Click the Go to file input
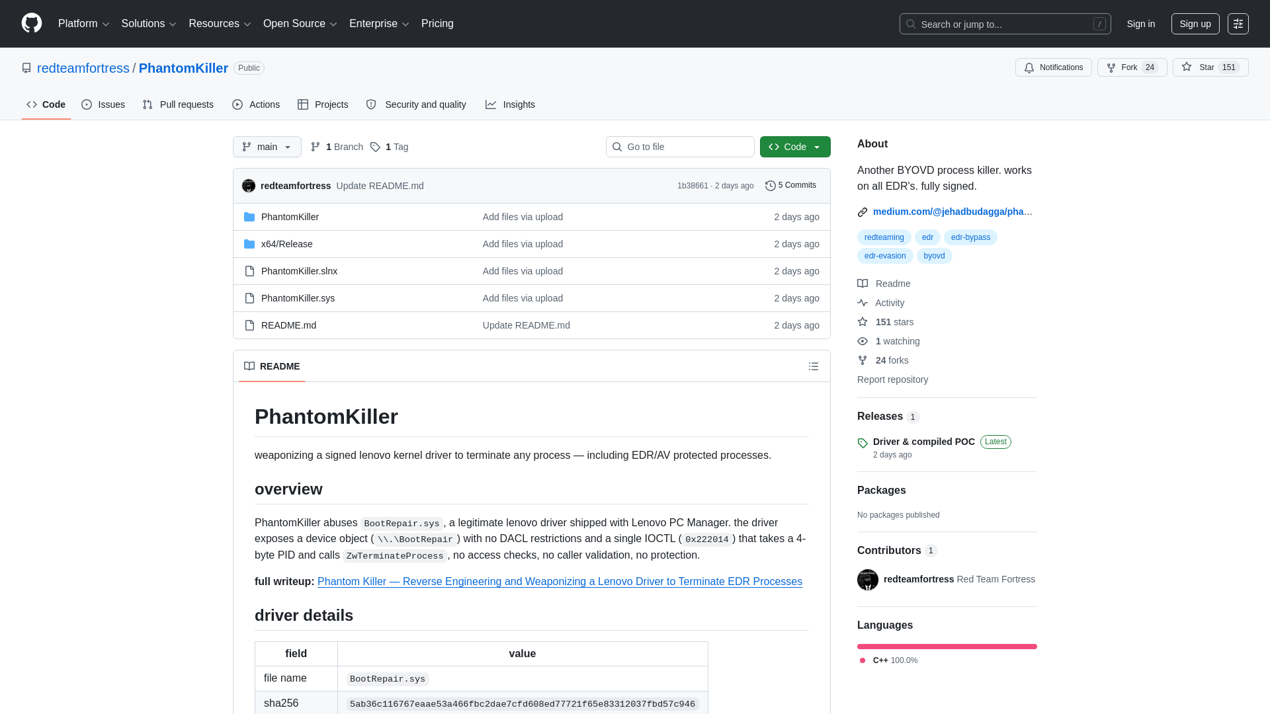The width and height of the screenshot is (1270, 714). click(680, 147)
